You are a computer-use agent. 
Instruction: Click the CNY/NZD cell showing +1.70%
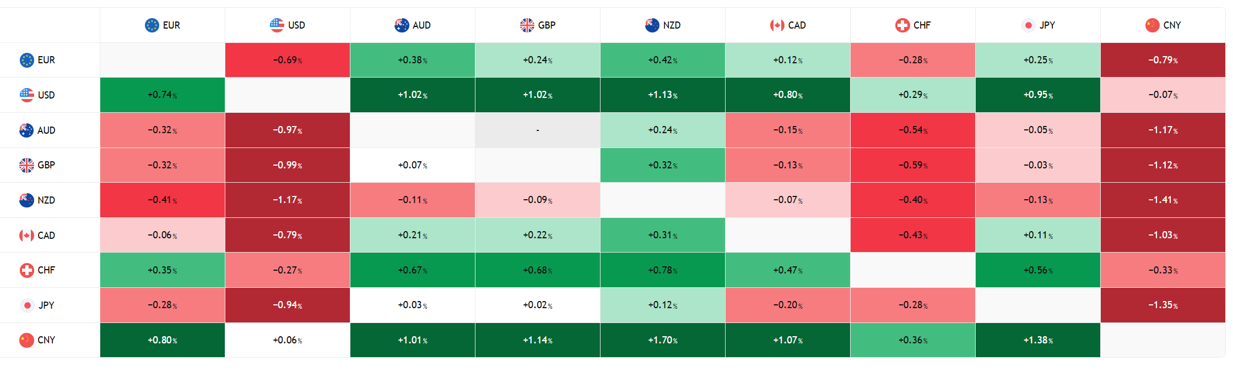[663, 340]
